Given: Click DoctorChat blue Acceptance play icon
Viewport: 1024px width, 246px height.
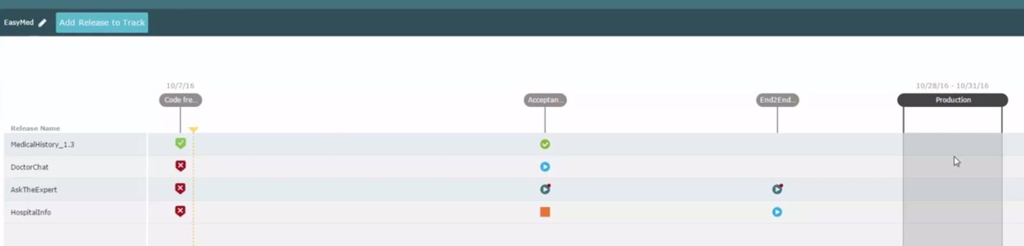Looking at the screenshot, I should point(545,167).
